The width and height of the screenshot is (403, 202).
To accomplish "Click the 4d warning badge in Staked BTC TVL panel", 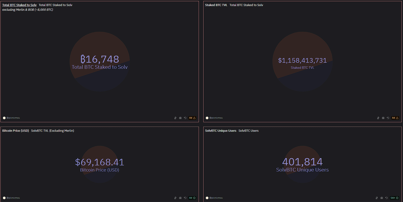I will point(395,118).
